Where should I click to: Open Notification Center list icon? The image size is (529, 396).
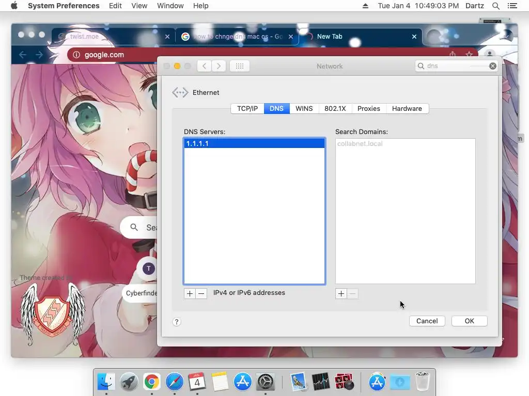pyautogui.click(x=512, y=6)
